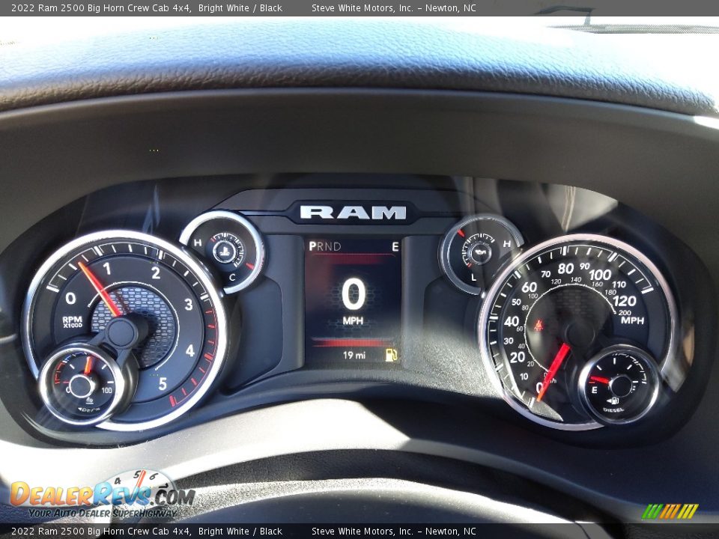The height and width of the screenshot is (539, 719).
Task: Click the coolant temperature gauge icon
Action: [x=224, y=251]
